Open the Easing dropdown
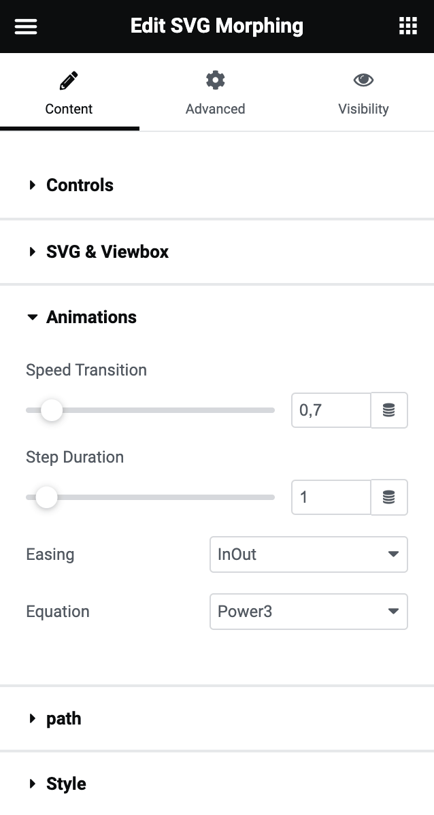This screenshot has height=815, width=434. coord(308,554)
